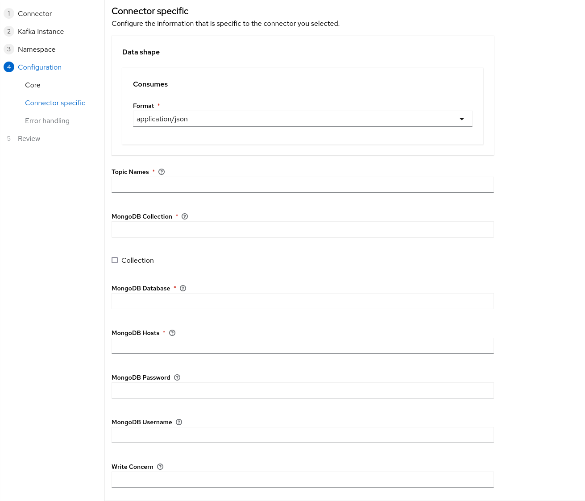Open MongoDB Username help icon
Image resolution: width=585 pixels, height=501 pixels.
point(179,422)
